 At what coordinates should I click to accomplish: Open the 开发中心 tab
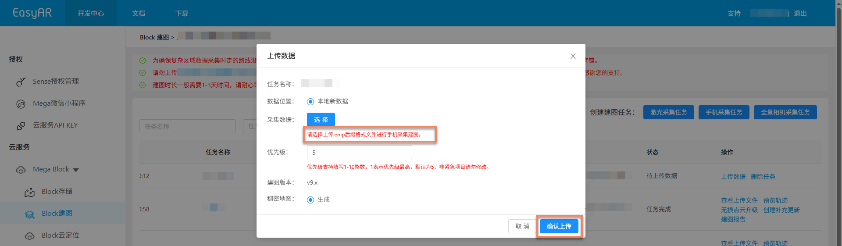click(91, 14)
